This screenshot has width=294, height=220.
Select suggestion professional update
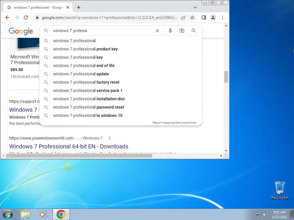[121, 74]
